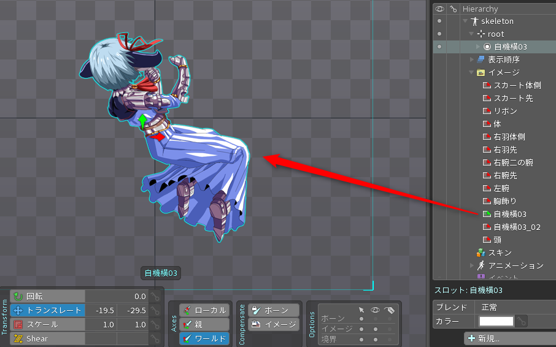Enable イメージ compensate option
The width and height of the screenshot is (556, 347).
pyautogui.click(x=273, y=324)
